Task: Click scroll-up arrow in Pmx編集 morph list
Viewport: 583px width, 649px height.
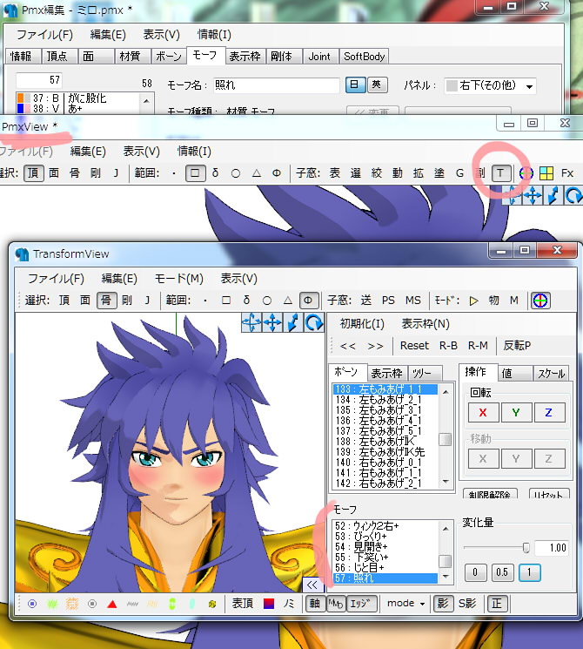Action: click(x=146, y=100)
